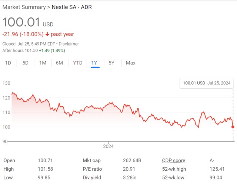
Task: Select the 1D time range tab
Action: 8,63
